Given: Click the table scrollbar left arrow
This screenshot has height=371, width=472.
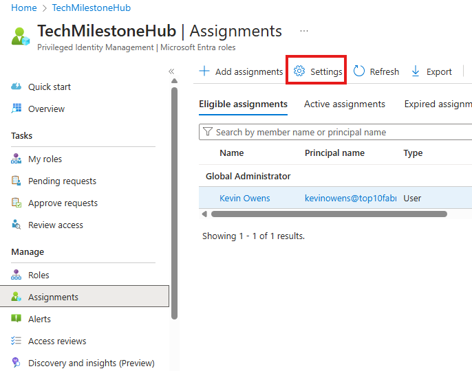Looking at the screenshot, I should 205,214.
